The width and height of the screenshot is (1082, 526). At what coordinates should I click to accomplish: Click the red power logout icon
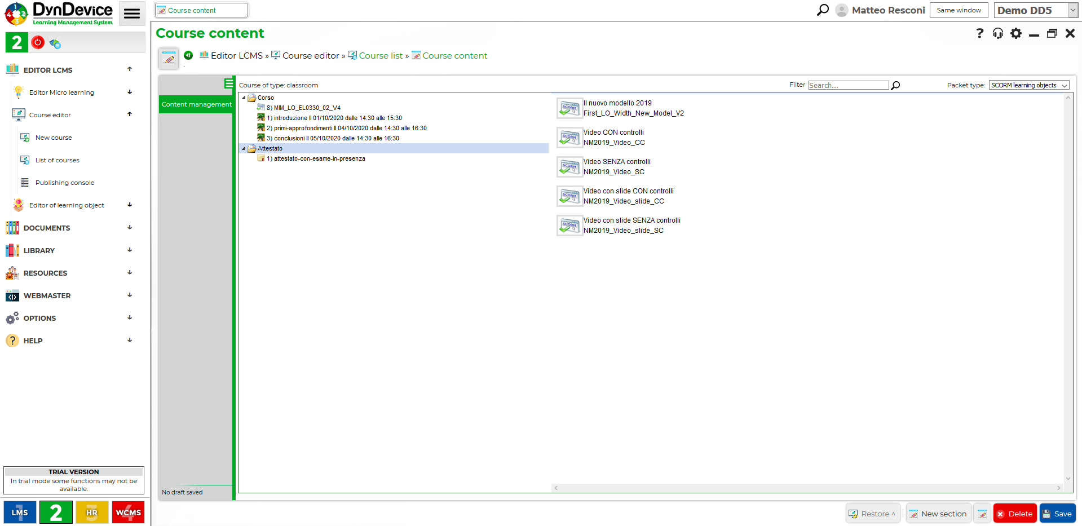tap(38, 42)
